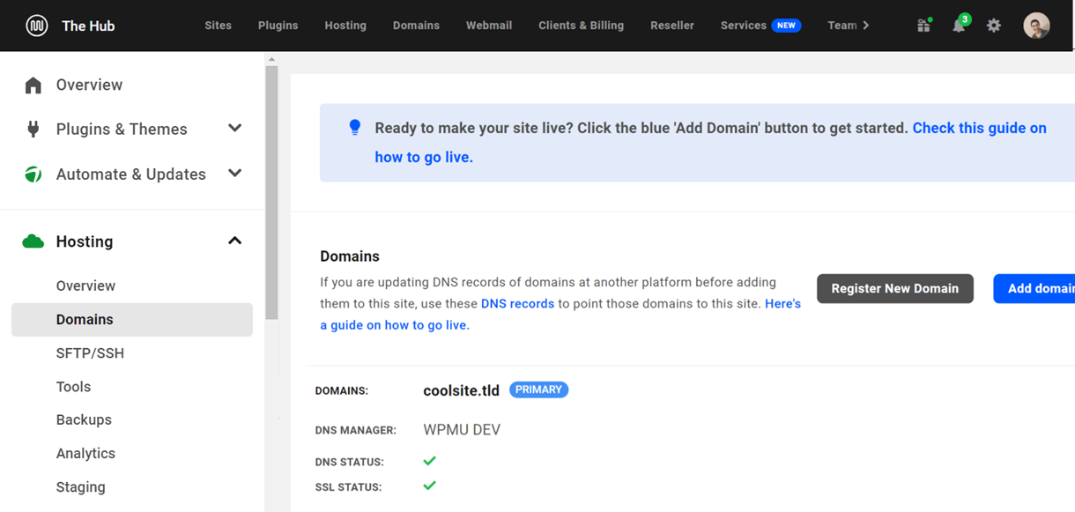This screenshot has height=512, width=1075.
Task: Open the 'Check this guide on how to go live' link
Action: pyautogui.click(x=979, y=128)
